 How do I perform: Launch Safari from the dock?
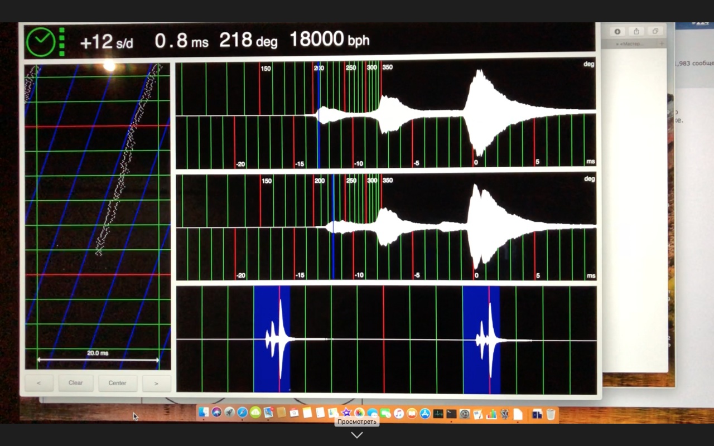[243, 413]
